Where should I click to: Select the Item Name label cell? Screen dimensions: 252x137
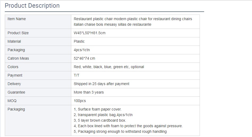pos(17,19)
